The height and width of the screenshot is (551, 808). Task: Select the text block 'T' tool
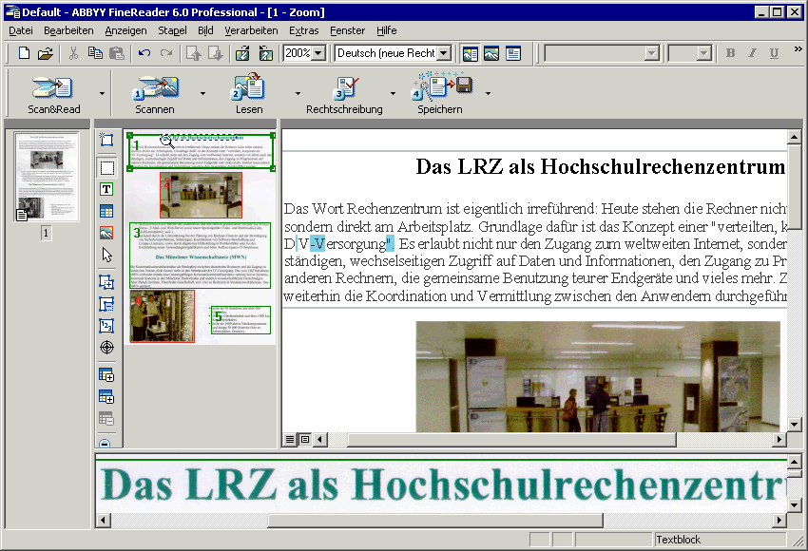click(106, 189)
